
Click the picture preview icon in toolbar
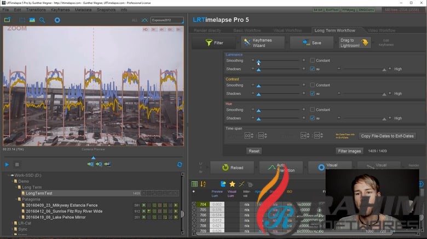[32, 20]
